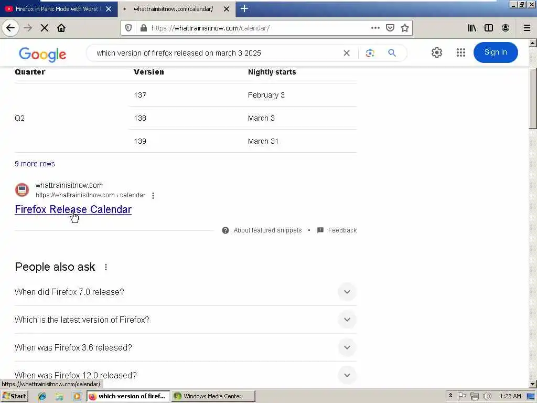Click the Sign in button
Image resolution: width=537 pixels, height=403 pixels.
pos(496,52)
